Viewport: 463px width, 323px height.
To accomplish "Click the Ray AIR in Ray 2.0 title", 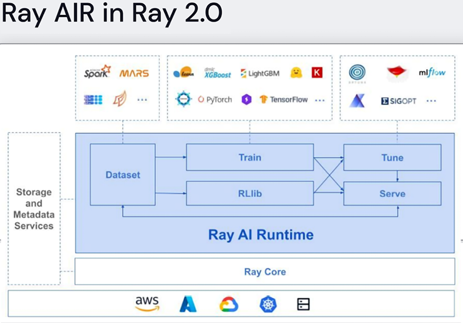I will tap(112, 13).
